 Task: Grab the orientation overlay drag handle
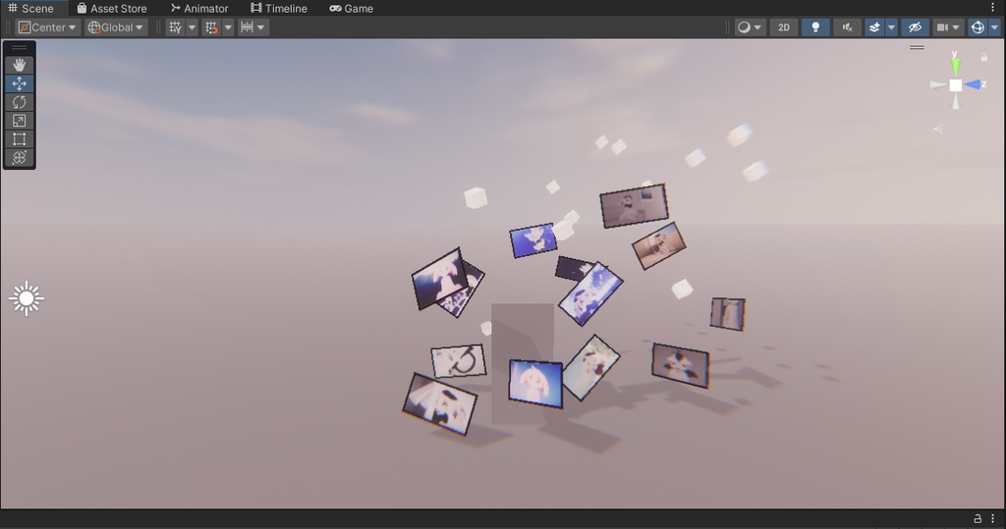coord(917,47)
